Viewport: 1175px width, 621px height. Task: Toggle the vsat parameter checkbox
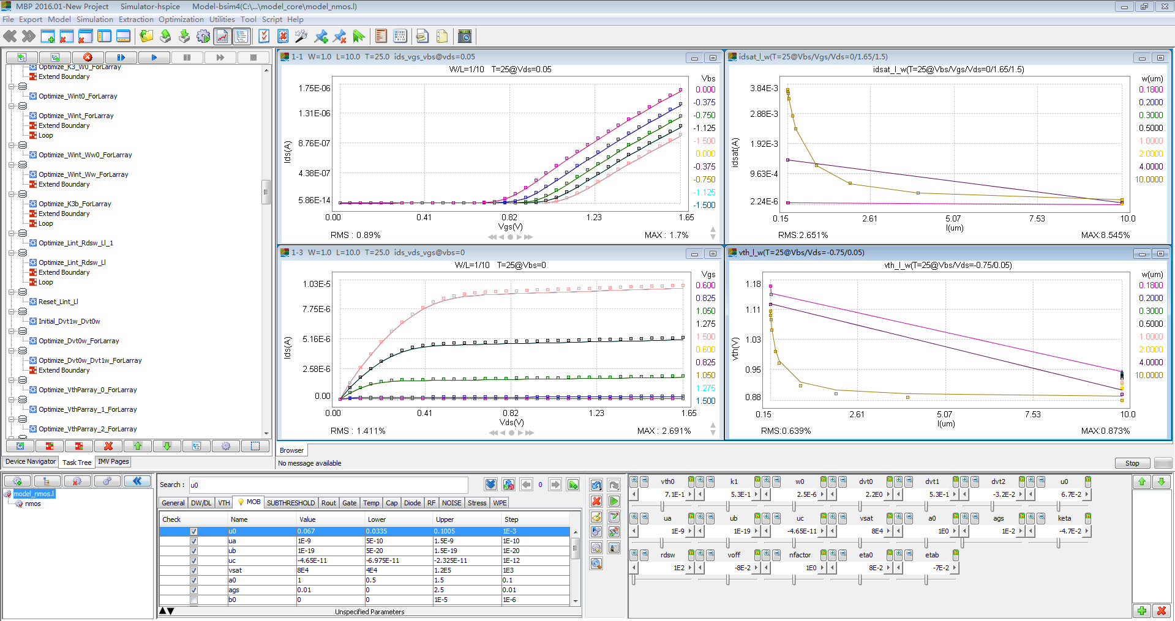point(193,571)
